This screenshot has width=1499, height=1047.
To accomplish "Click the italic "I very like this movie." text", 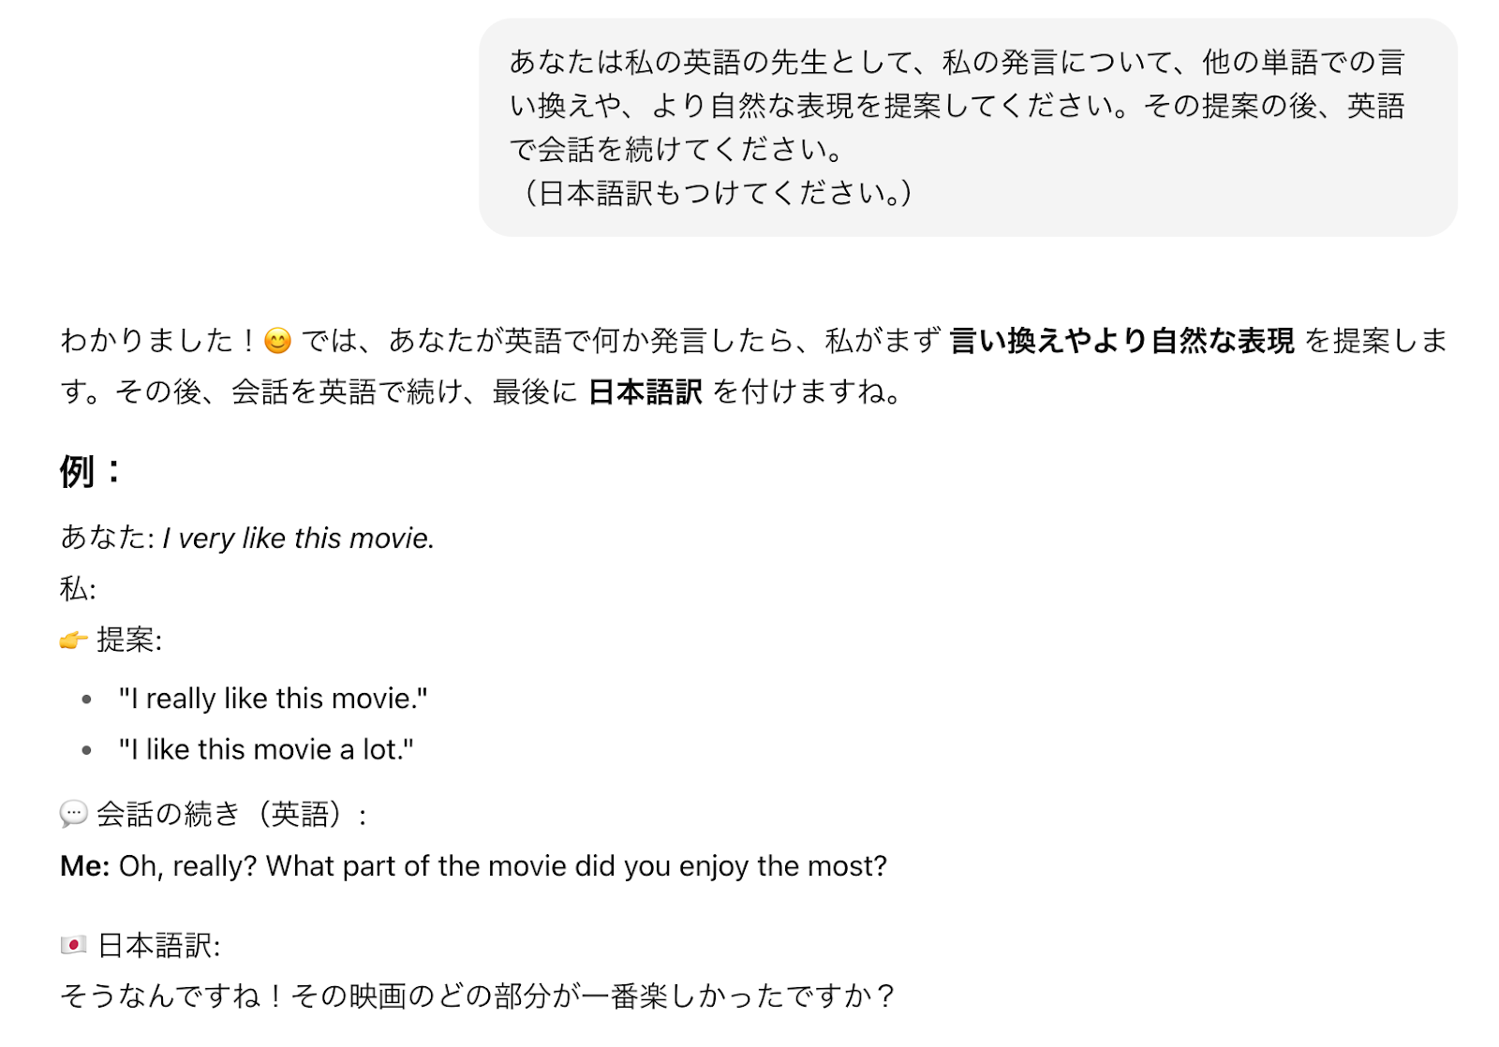I will click(x=298, y=538).
